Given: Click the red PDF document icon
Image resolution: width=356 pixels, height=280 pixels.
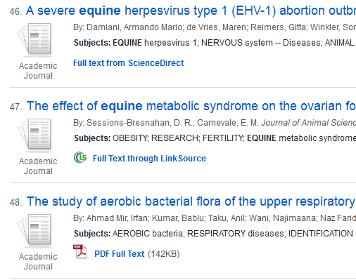Looking at the screenshot, I should [80, 251].
